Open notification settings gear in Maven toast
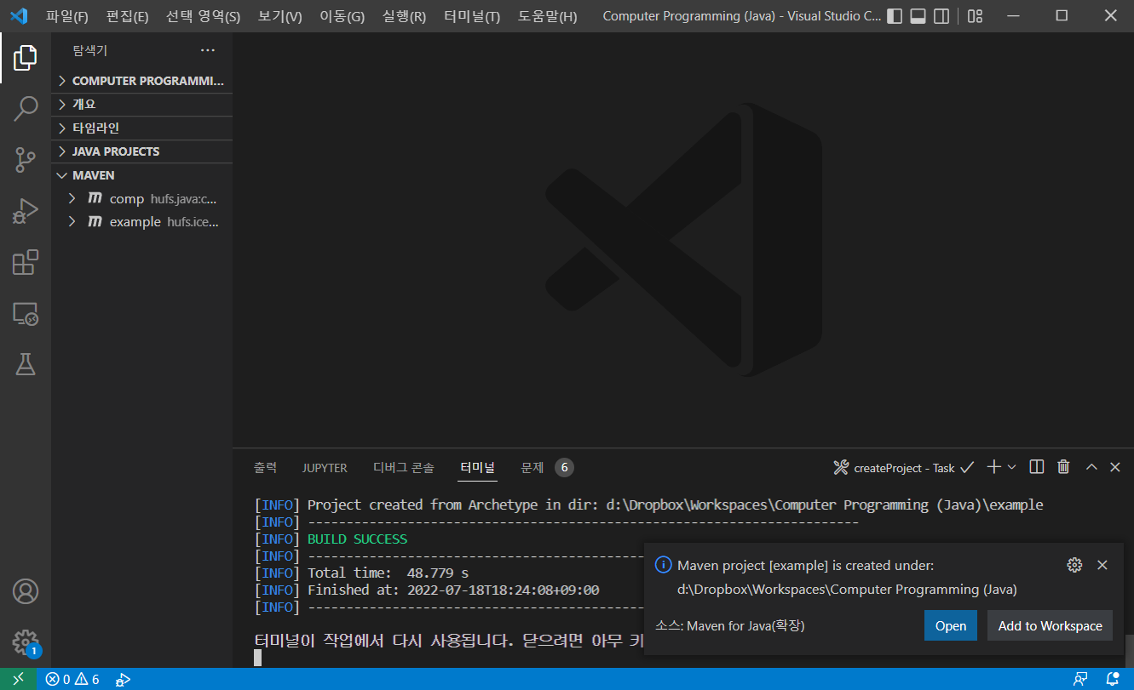This screenshot has height=690, width=1134. 1074,565
